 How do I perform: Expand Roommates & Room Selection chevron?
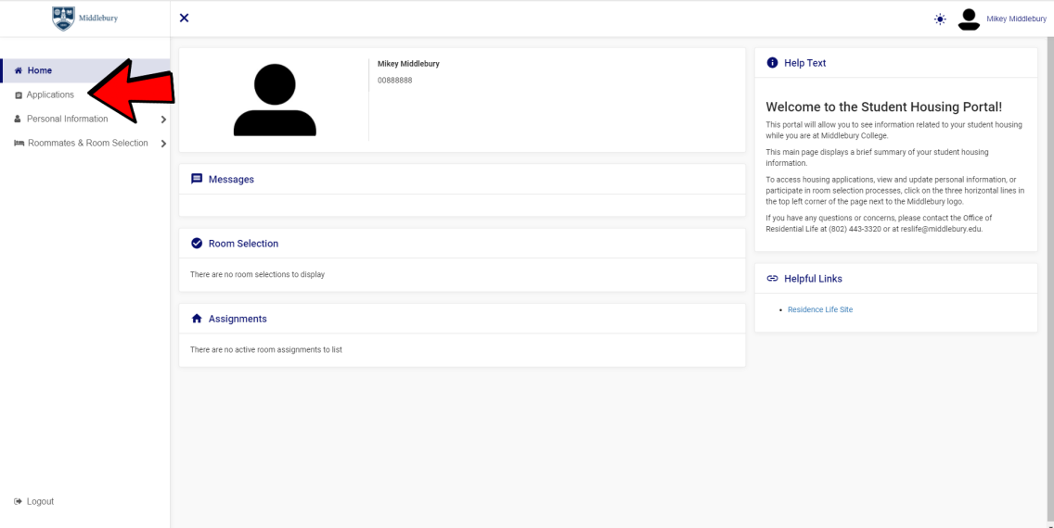point(163,144)
